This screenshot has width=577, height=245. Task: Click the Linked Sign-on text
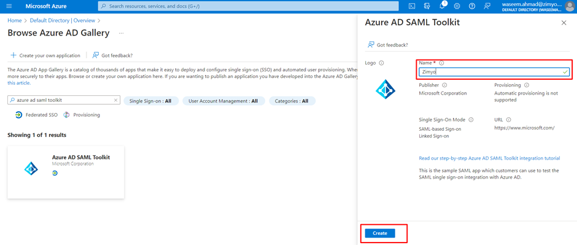point(433,136)
